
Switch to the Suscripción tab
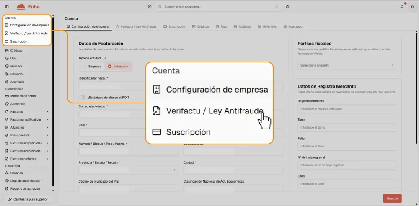174,26
